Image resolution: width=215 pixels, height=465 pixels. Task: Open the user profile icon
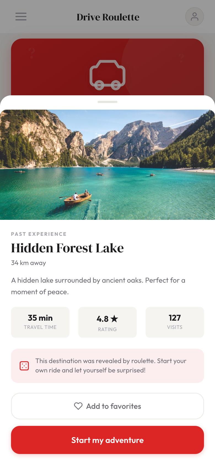pyautogui.click(x=195, y=17)
